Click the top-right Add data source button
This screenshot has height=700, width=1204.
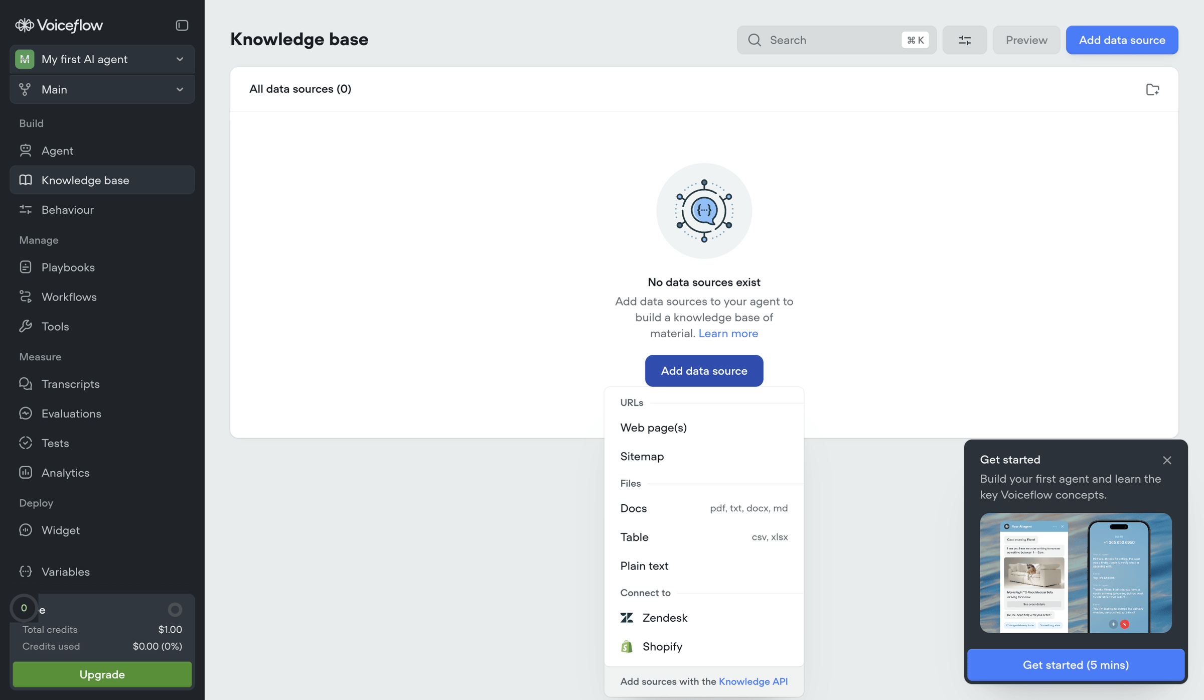pyautogui.click(x=1122, y=40)
